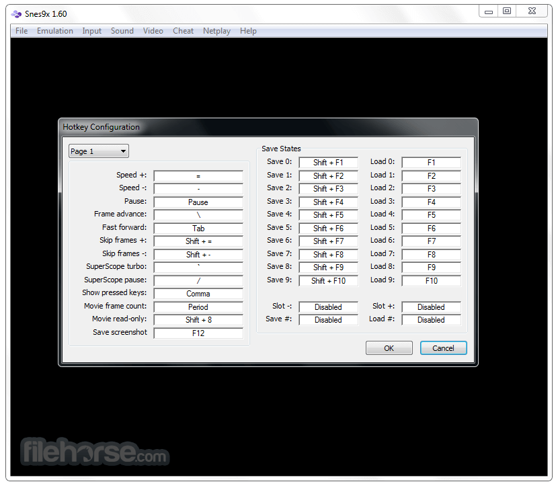Open the Netplay menu
Viewport: 558px width, 486px height.
pos(216,31)
